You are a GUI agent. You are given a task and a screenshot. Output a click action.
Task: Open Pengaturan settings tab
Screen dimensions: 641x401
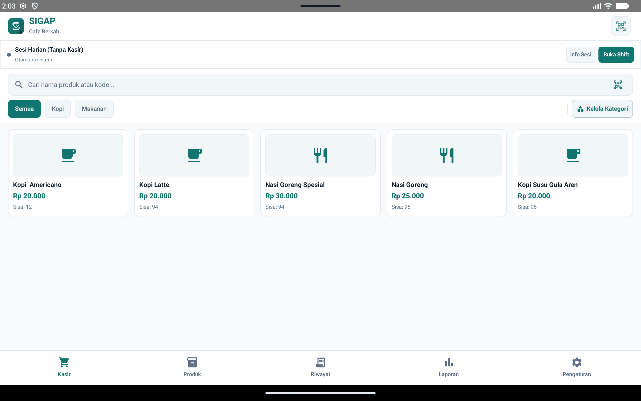(577, 367)
